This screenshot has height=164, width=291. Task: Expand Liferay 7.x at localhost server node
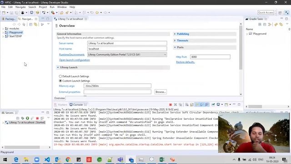(x=3, y=123)
